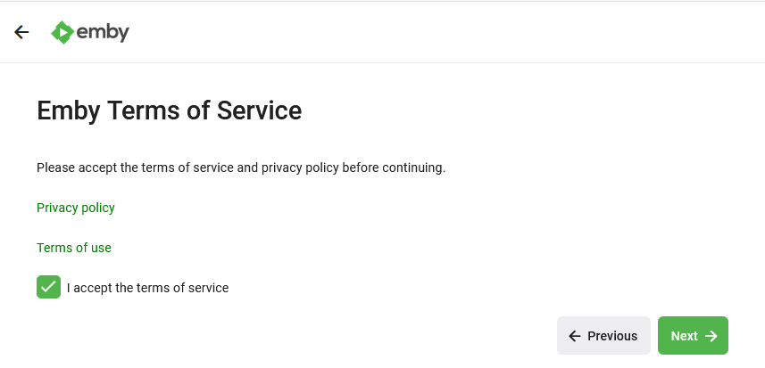
Task: Click the 'Emby Terms of Service' heading
Action: tap(170, 110)
